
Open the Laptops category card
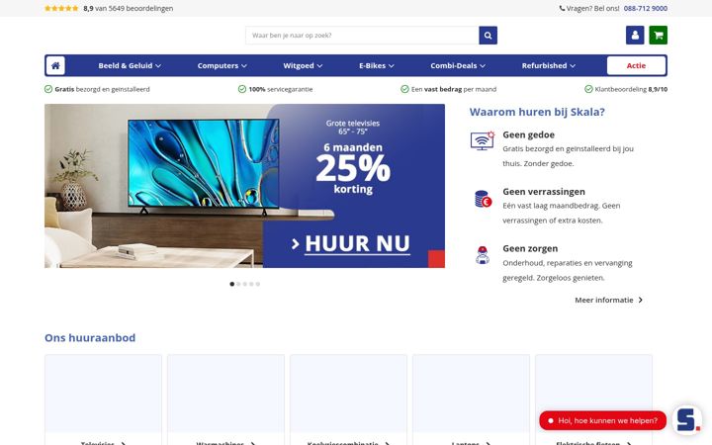tap(471, 400)
